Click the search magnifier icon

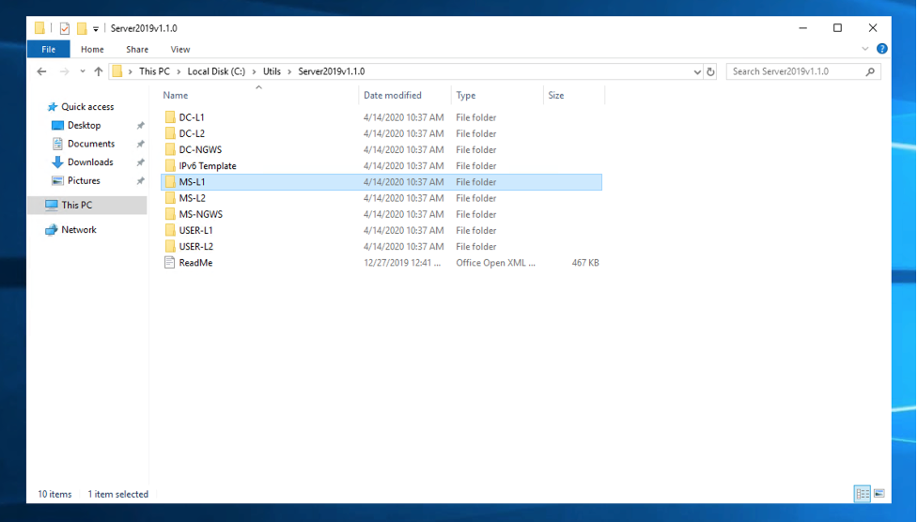click(870, 71)
